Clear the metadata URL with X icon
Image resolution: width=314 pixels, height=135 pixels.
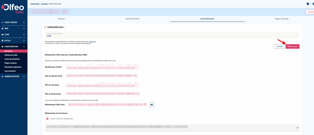click(x=297, y=127)
